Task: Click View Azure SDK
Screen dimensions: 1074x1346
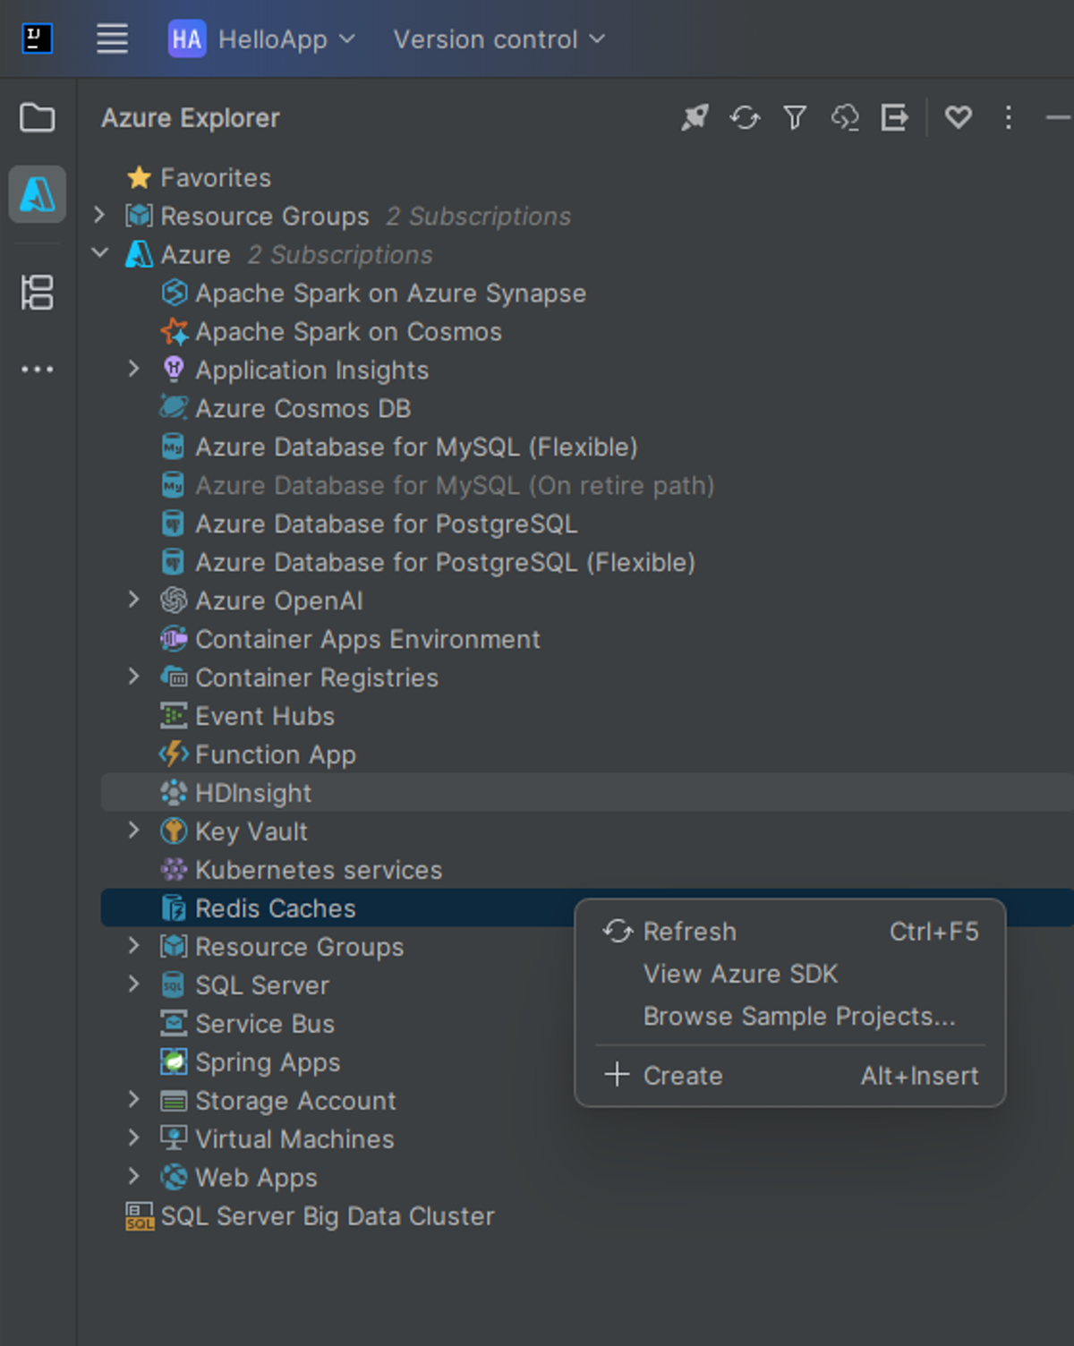Action: point(739,974)
